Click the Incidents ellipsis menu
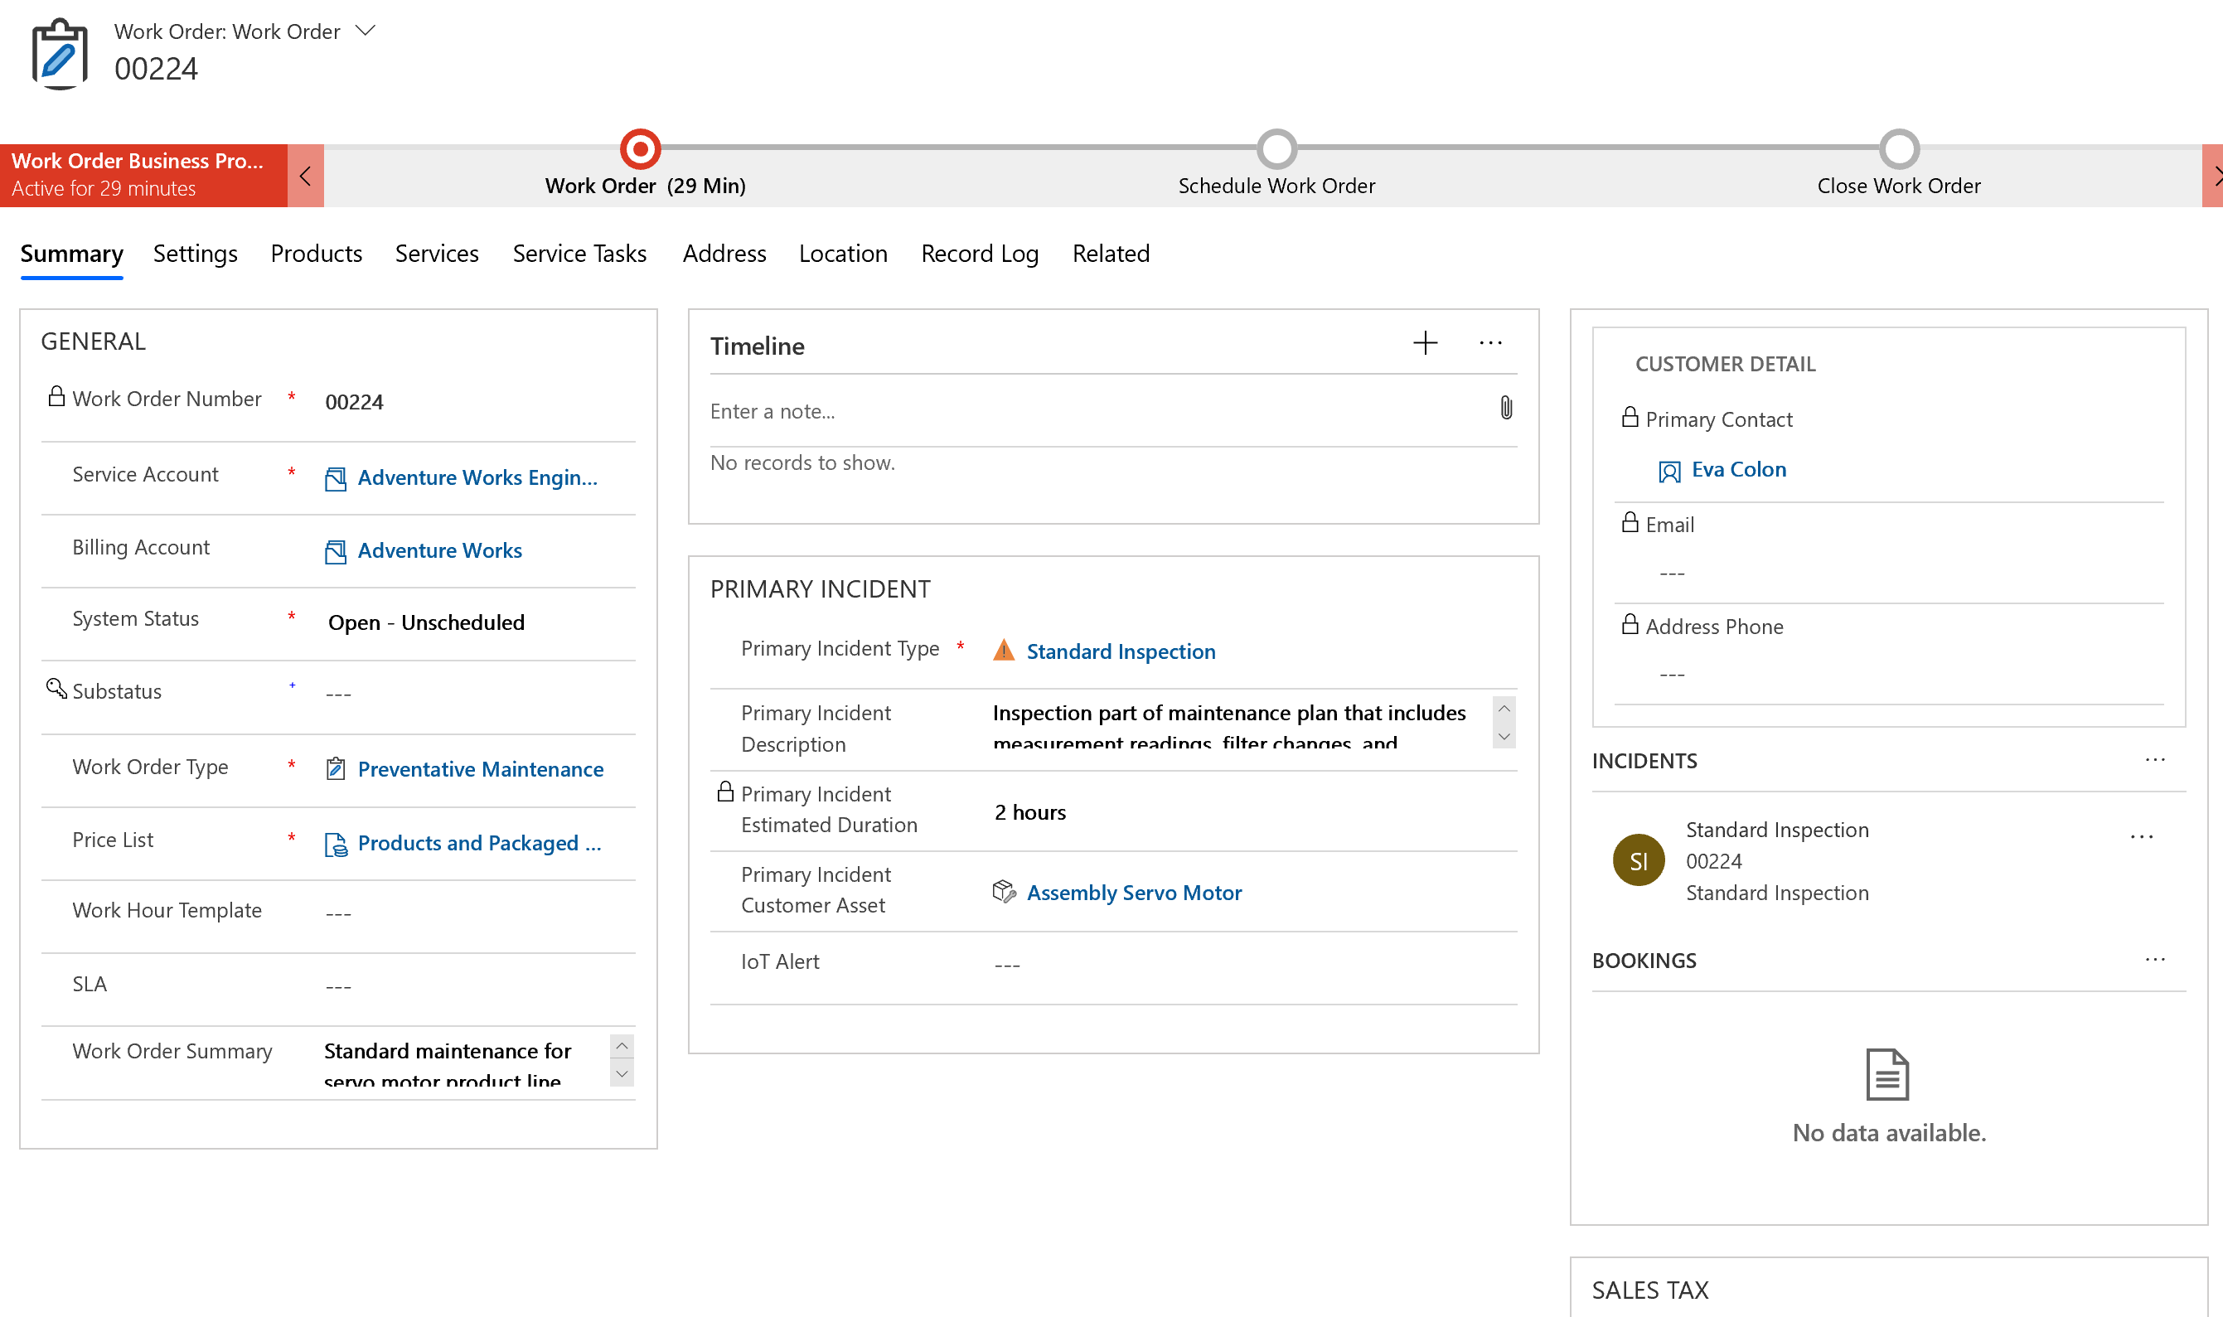Image resolution: width=2223 pixels, height=1317 pixels. [2156, 760]
